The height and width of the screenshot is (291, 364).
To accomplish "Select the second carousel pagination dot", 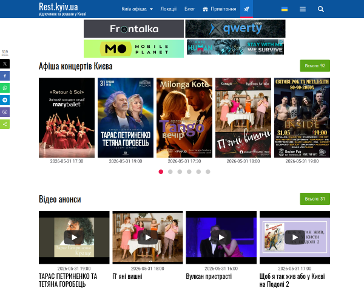I will pyautogui.click(x=170, y=172).
